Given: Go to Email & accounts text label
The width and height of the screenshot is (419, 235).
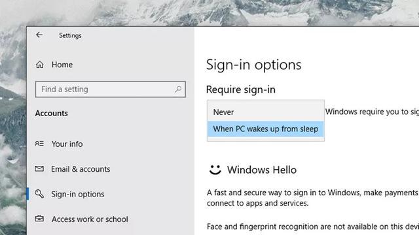Looking at the screenshot, I should point(81,169).
